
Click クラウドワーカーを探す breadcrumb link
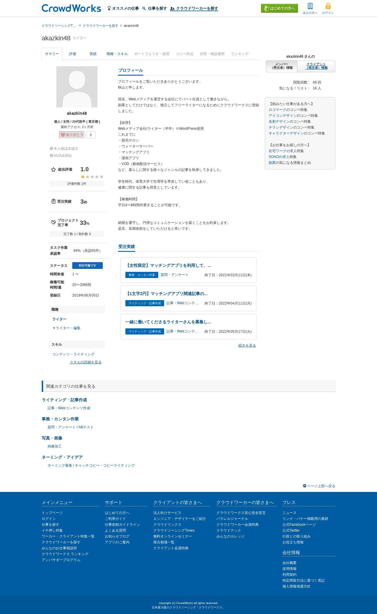[100, 26]
